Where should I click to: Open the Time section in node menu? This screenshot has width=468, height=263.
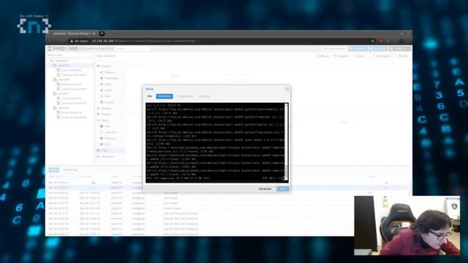(x=105, y=96)
